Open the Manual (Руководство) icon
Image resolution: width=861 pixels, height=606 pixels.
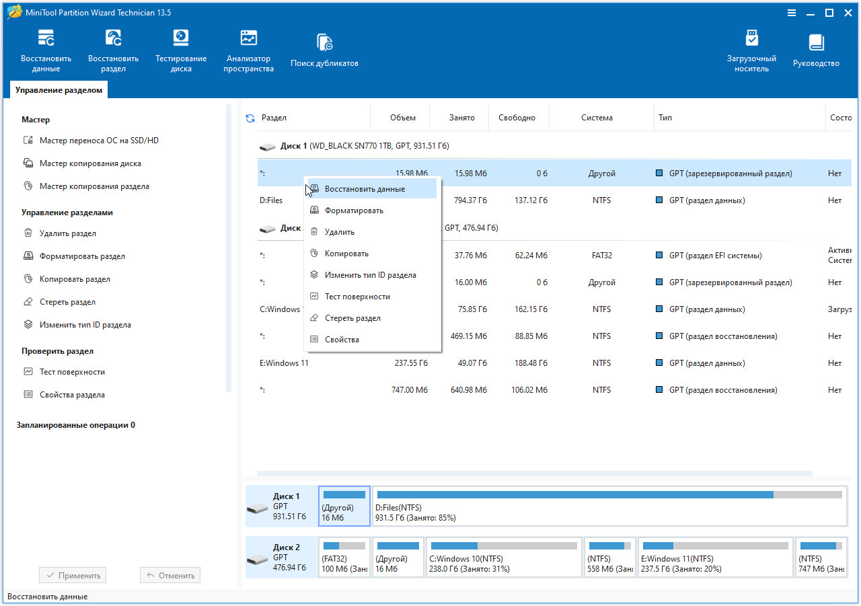click(x=816, y=50)
